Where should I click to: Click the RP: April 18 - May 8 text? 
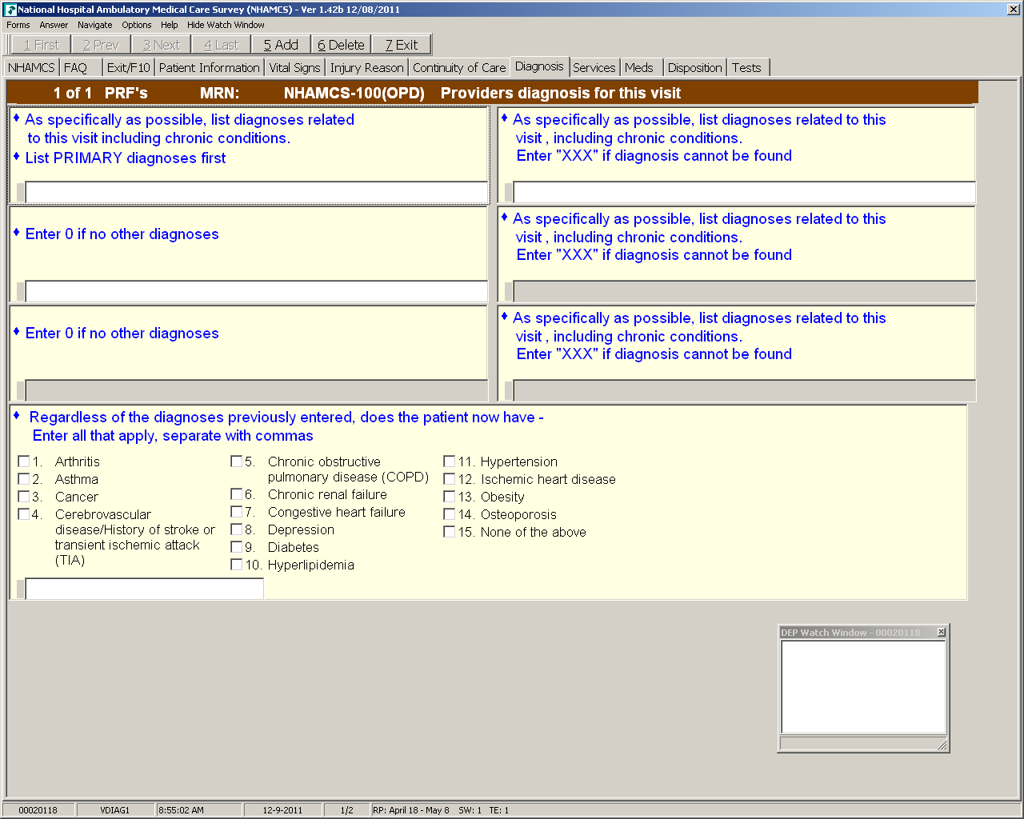pyautogui.click(x=411, y=810)
